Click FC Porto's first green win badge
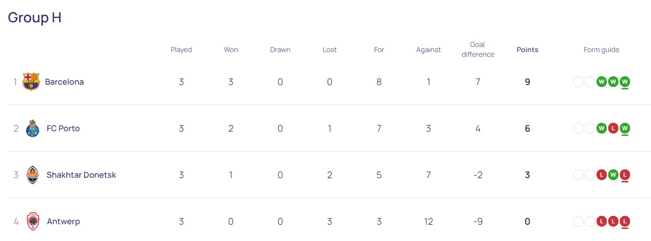Image resolution: width=651 pixels, height=241 pixels. [x=602, y=128]
